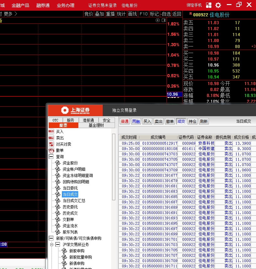
Task: Click the diamond icon before 资金帐户明细
Action: [x=58, y=169]
